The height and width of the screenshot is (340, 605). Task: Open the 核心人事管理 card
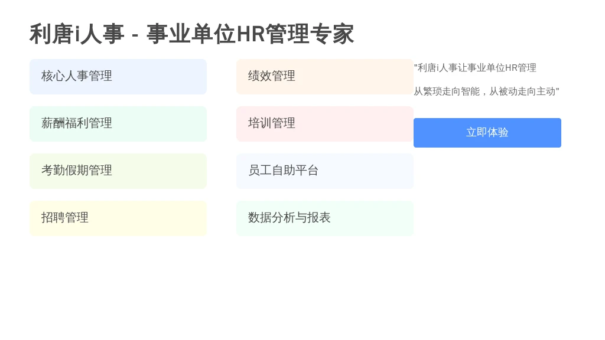118,76
